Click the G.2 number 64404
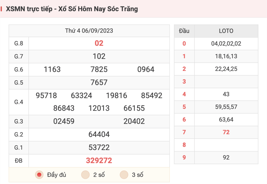Screen dimensions: 267x184 pyautogui.click(x=99, y=134)
